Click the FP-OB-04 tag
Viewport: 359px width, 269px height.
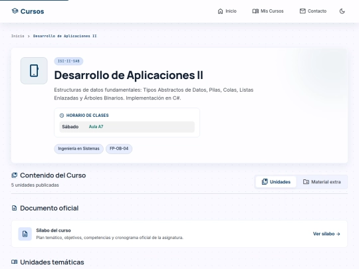click(x=119, y=149)
